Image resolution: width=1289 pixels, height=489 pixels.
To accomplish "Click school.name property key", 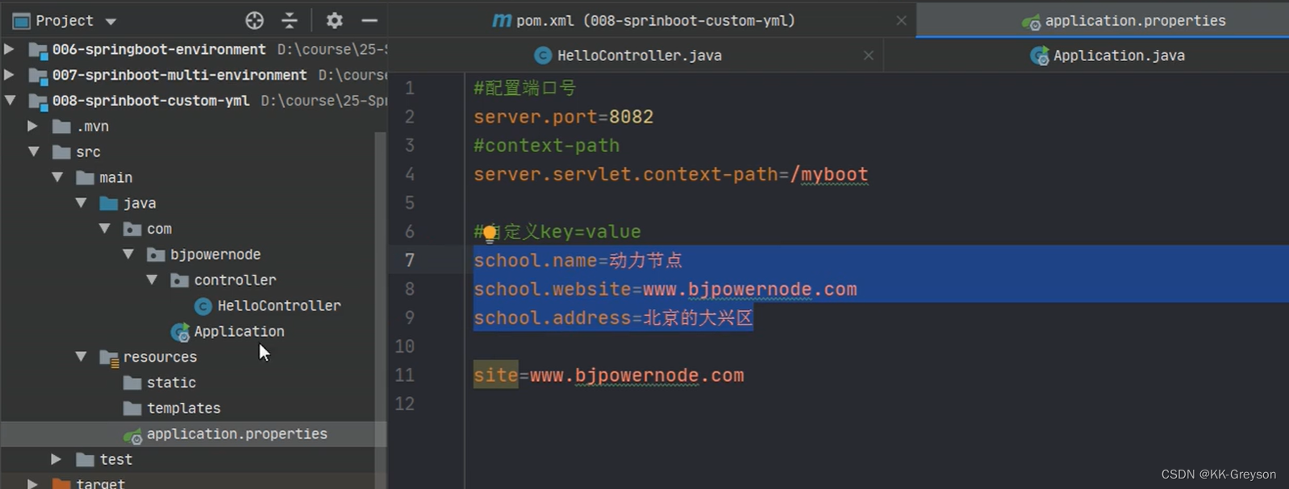I will [x=535, y=260].
